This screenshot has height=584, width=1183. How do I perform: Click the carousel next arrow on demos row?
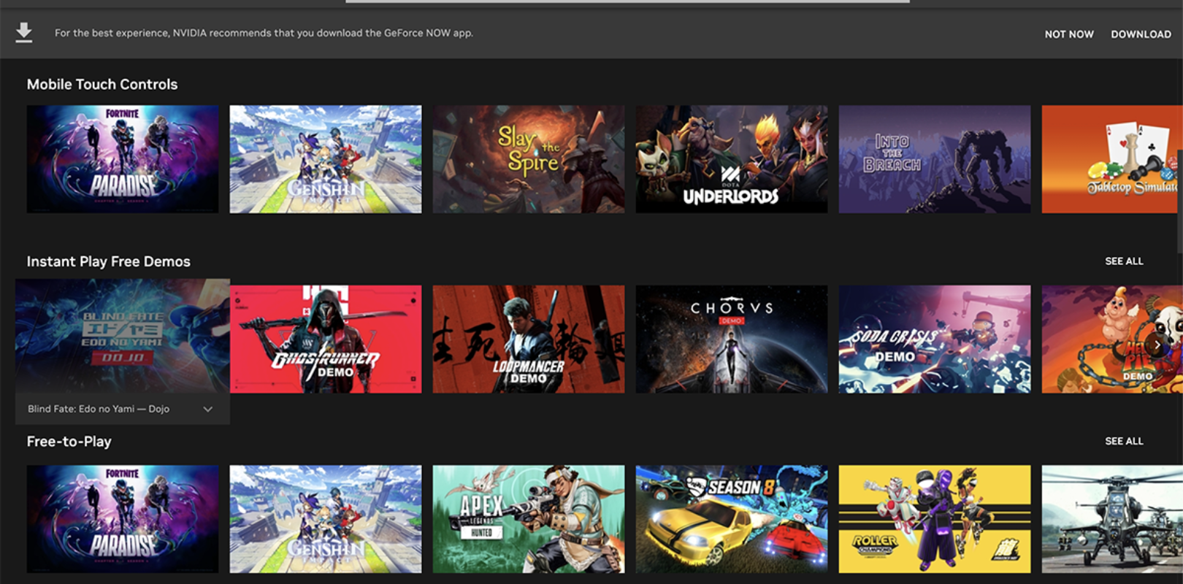click(1157, 345)
